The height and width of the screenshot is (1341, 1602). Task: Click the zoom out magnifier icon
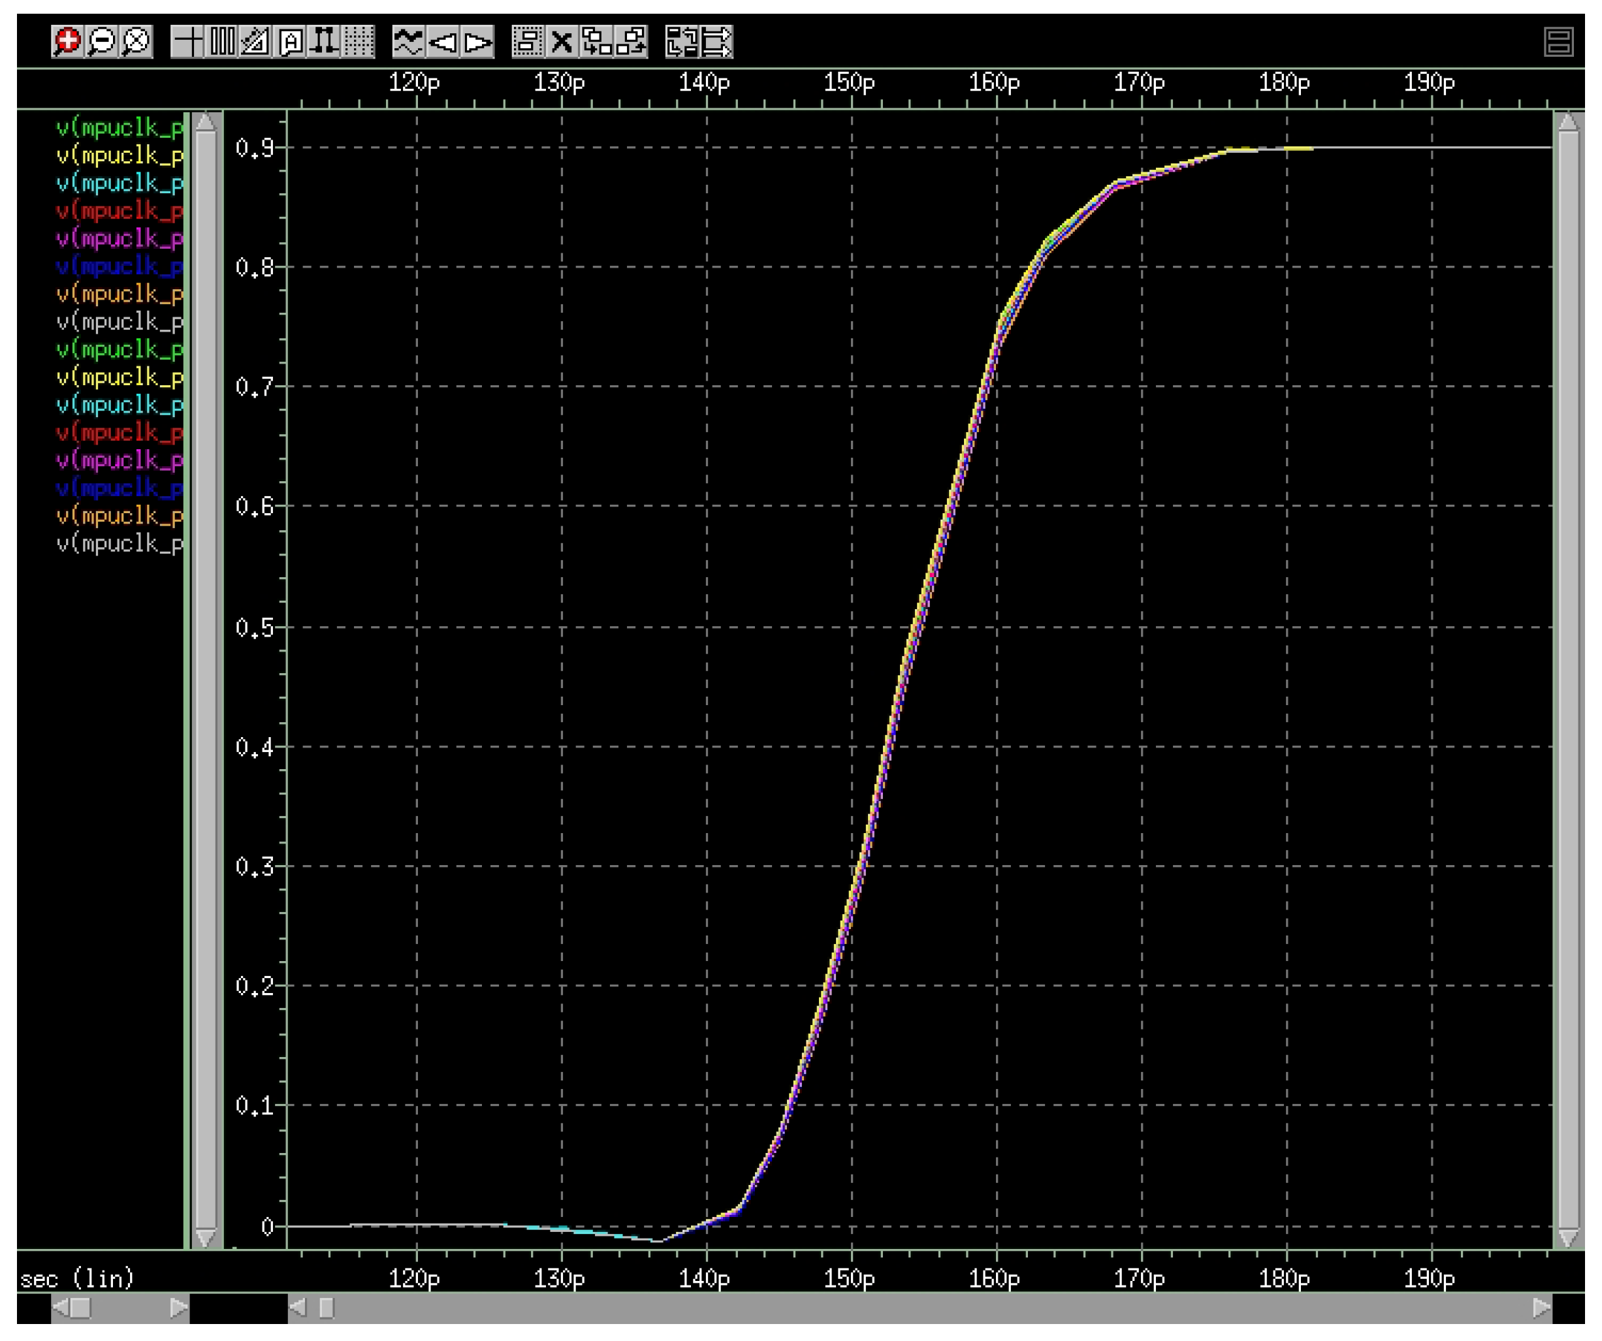tap(103, 41)
